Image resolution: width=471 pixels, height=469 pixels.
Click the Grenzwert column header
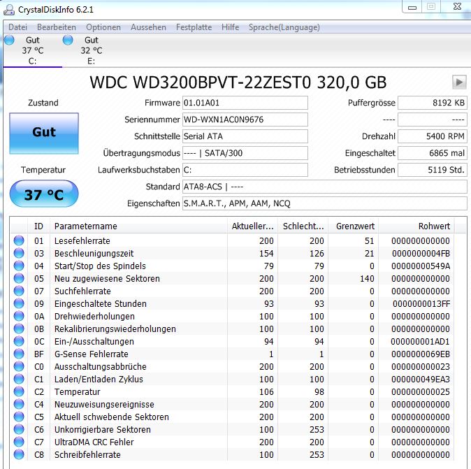tap(354, 226)
